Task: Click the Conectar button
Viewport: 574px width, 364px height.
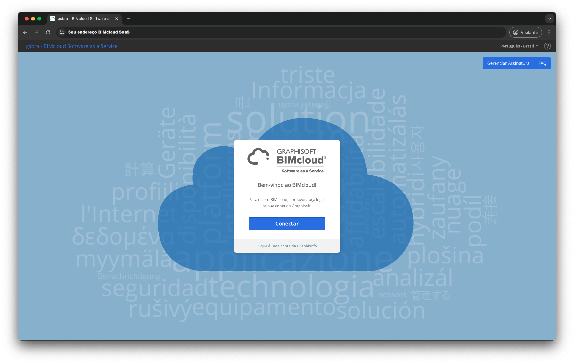Action: point(287,223)
